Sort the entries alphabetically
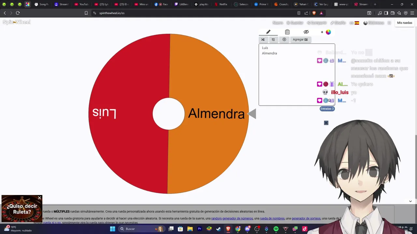The height and width of the screenshot is (234, 417). click(x=273, y=40)
